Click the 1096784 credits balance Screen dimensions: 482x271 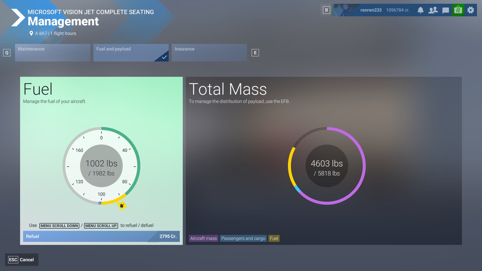point(398,10)
